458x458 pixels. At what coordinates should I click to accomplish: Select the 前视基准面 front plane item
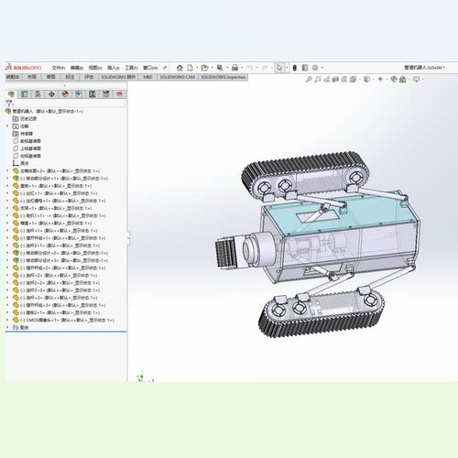[27, 141]
